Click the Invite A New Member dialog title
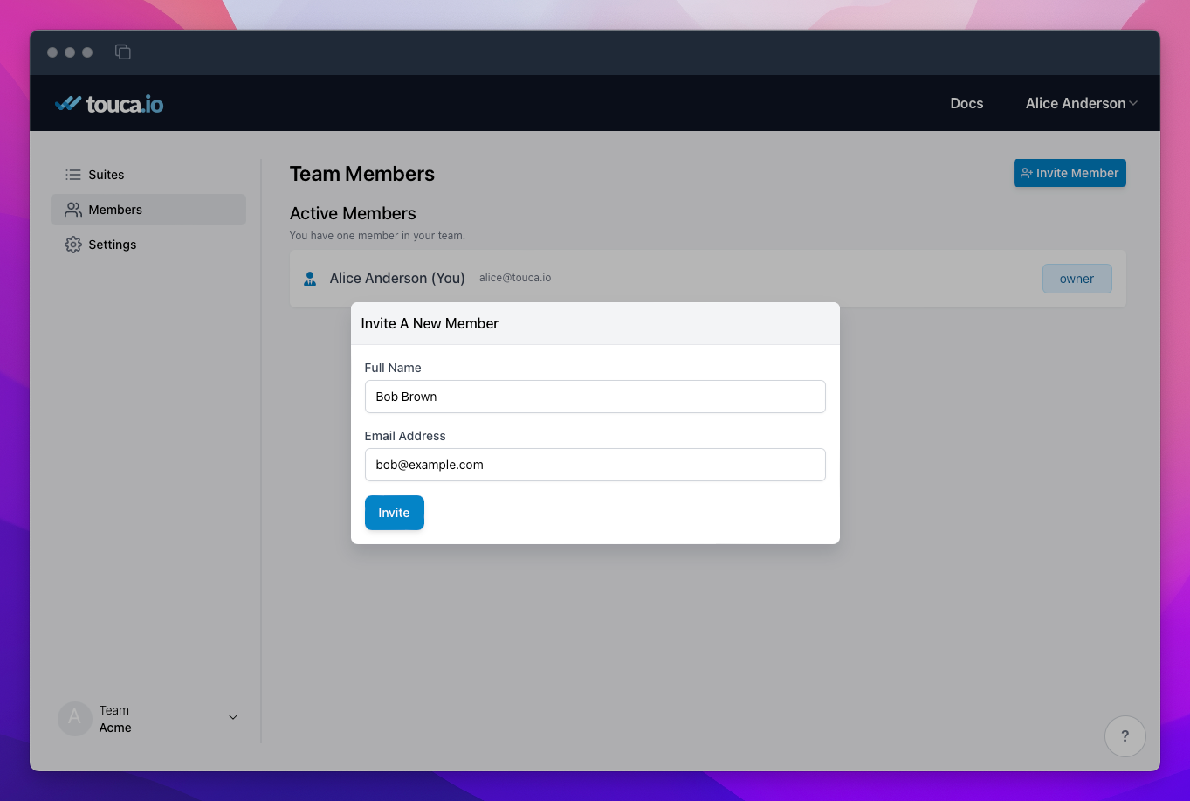 (x=430, y=323)
